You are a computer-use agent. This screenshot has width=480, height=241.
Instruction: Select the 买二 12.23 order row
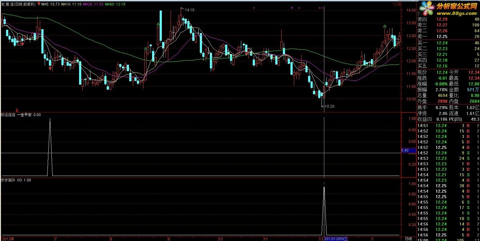click(448, 49)
